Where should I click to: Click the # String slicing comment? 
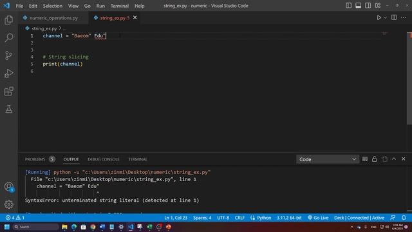pos(66,57)
